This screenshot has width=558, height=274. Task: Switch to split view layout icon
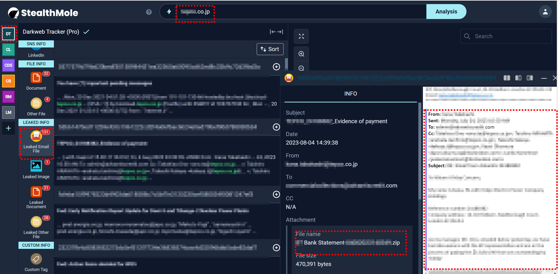(x=507, y=78)
